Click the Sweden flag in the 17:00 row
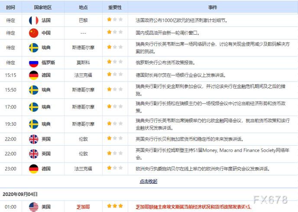Screen dimensions: 298x212 tap(34, 107)
